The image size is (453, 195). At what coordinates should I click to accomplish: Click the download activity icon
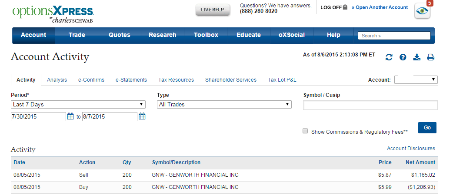click(x=416, y=57)
